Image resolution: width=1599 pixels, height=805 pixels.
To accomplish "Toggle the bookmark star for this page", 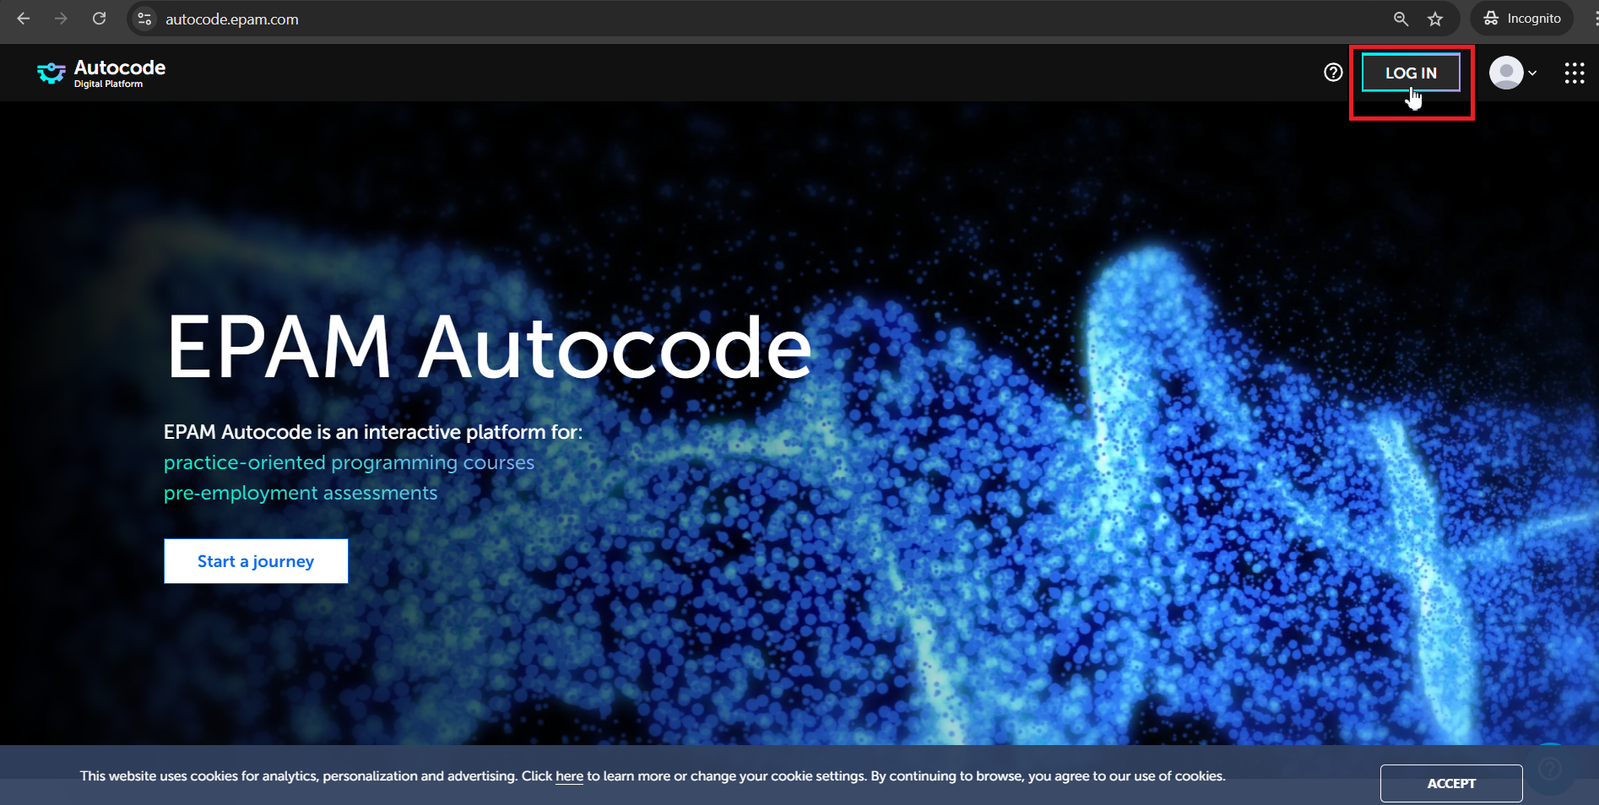I will click(x=1435, y=18).
